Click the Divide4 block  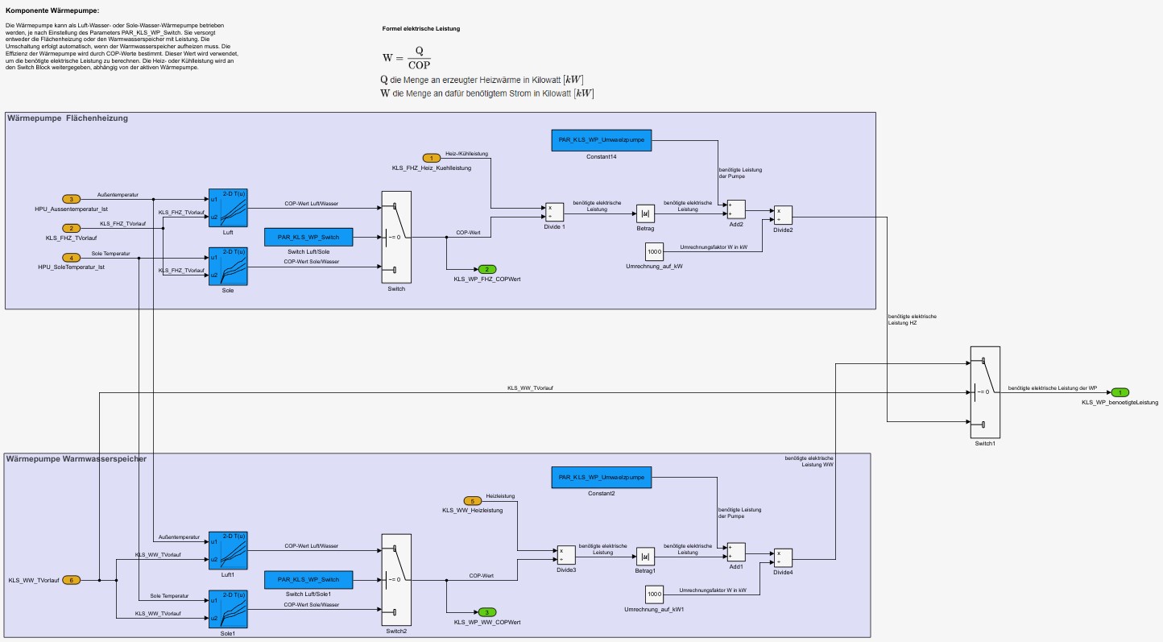[x=783, y=557]
